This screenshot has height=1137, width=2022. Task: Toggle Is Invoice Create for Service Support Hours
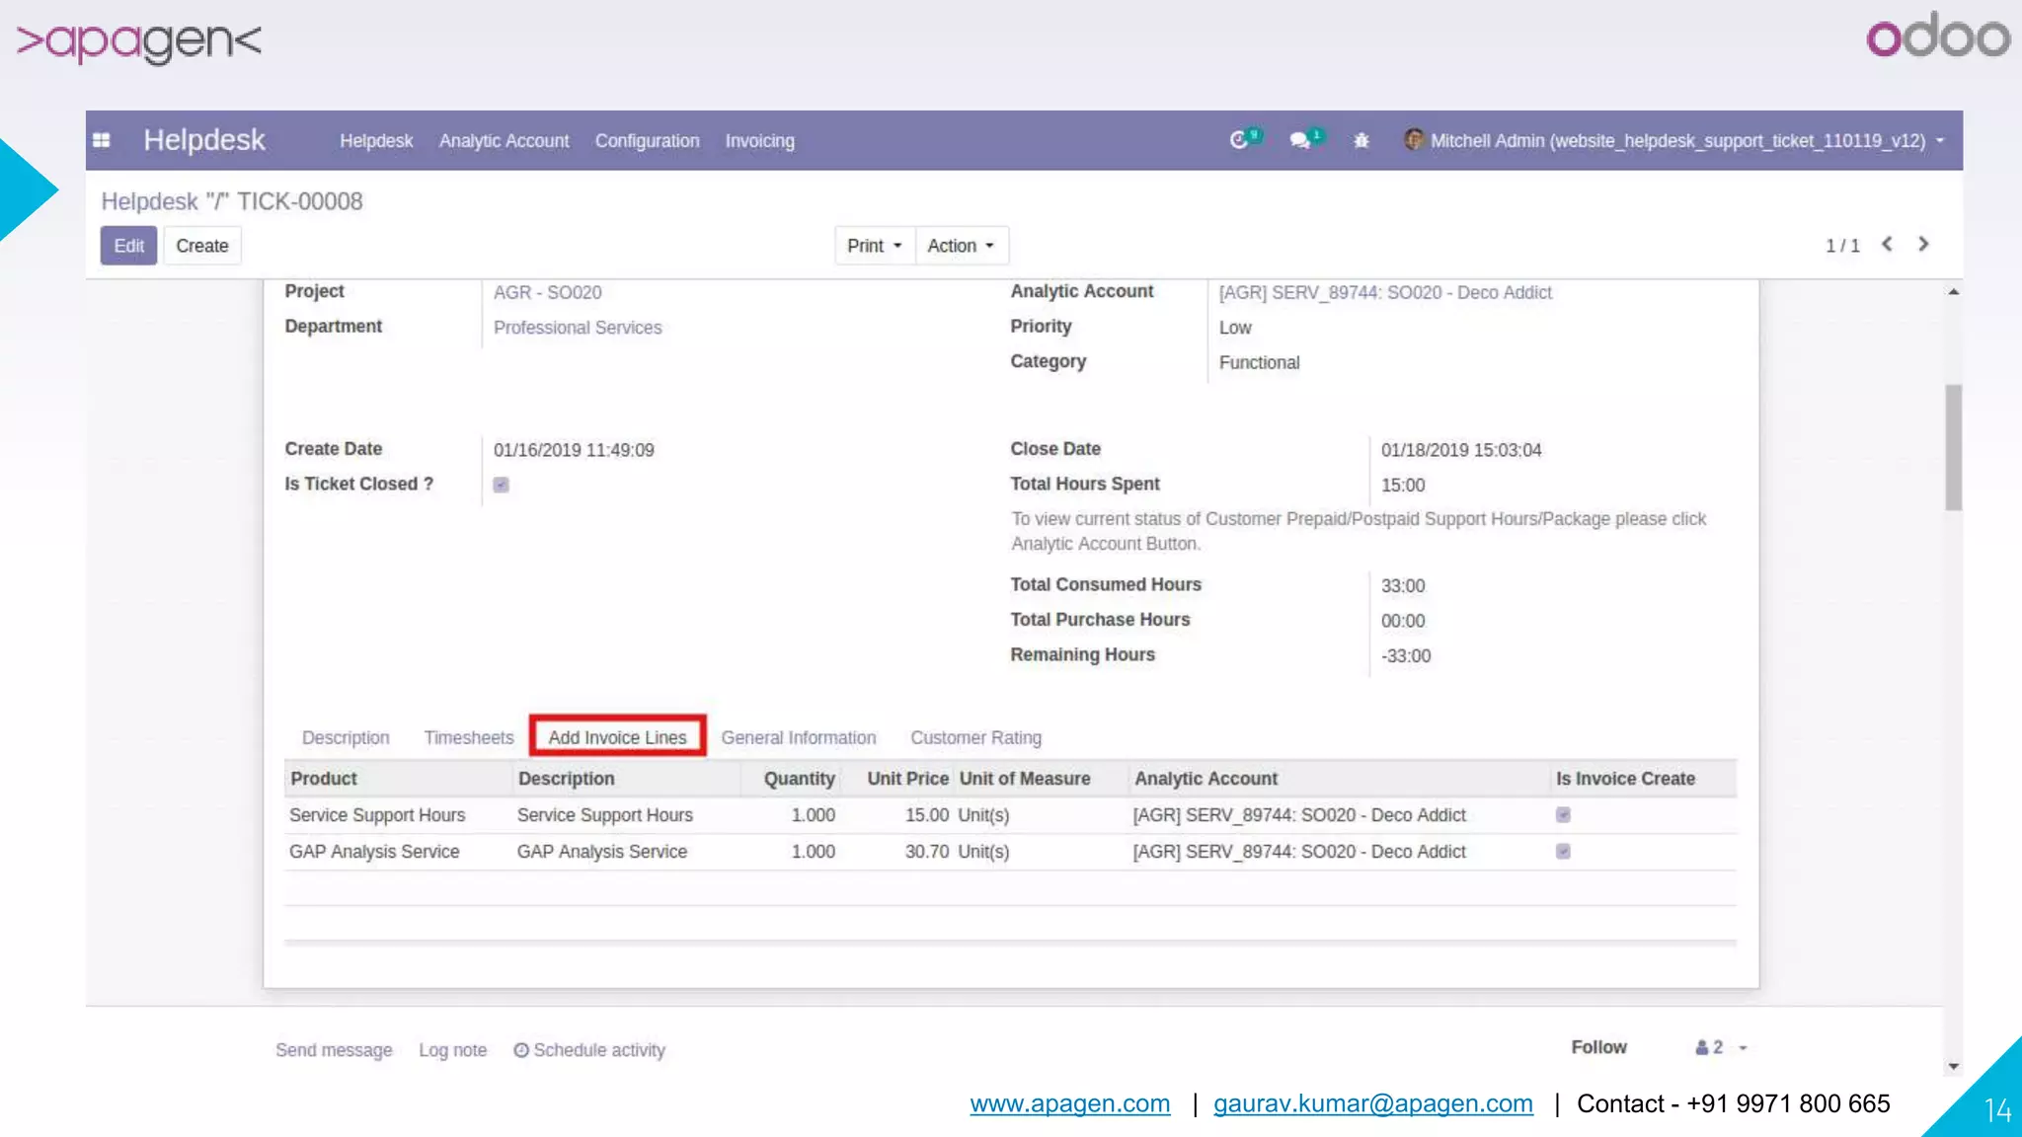click(x=1563, y=815)
